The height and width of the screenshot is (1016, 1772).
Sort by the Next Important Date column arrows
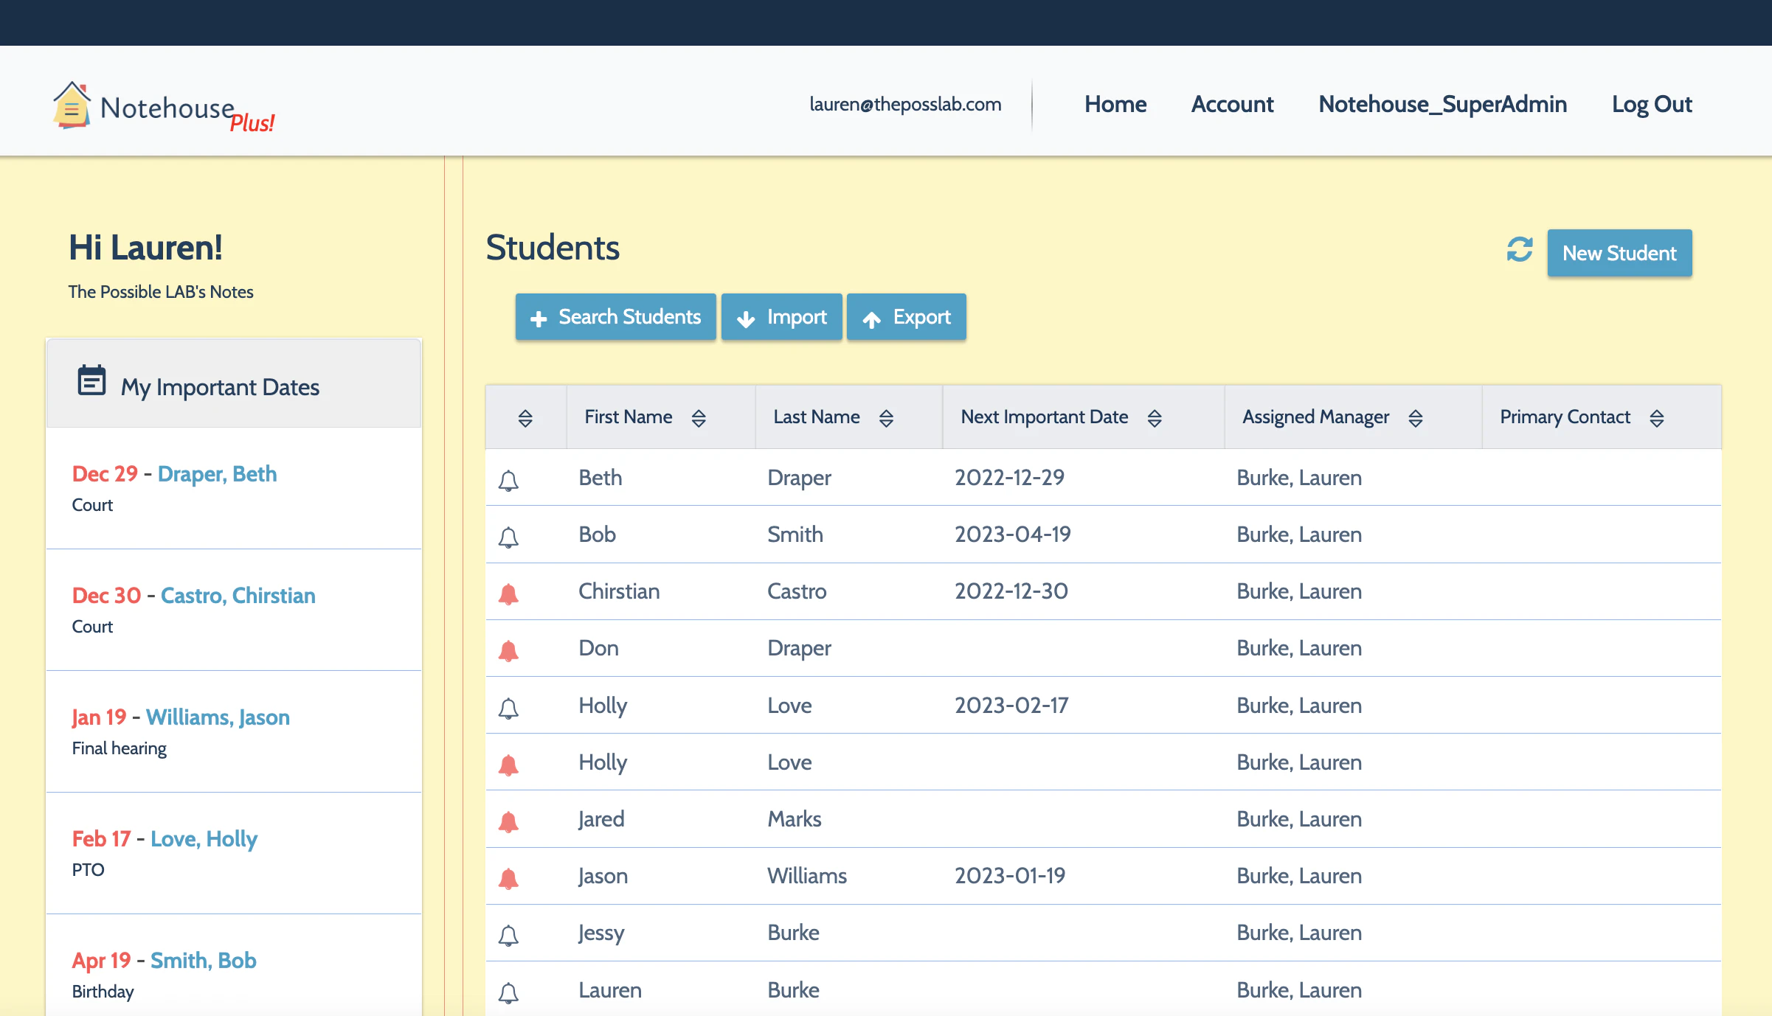tap(1155, 418)
